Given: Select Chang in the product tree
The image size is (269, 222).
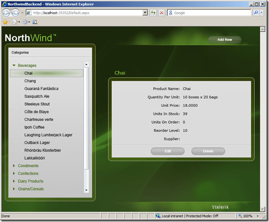Looking at the screenshot, I should click(x=30, y=81).
